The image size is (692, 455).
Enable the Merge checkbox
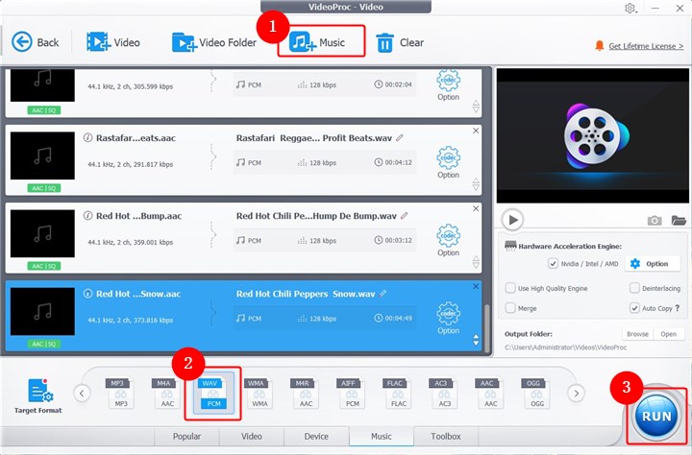coord(510,308)
